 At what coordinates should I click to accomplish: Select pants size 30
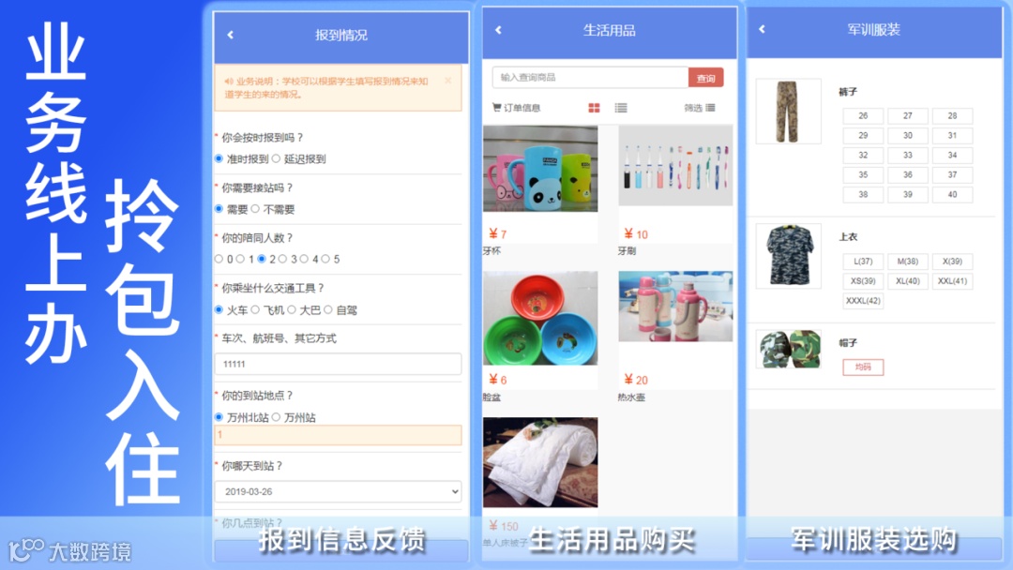pyautogui.click(x=908, y=136)
